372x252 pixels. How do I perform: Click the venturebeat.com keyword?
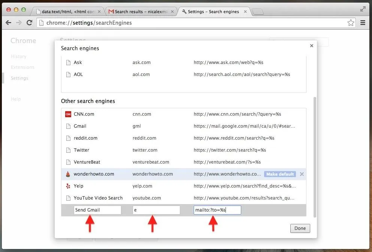[x=151, y=162]
